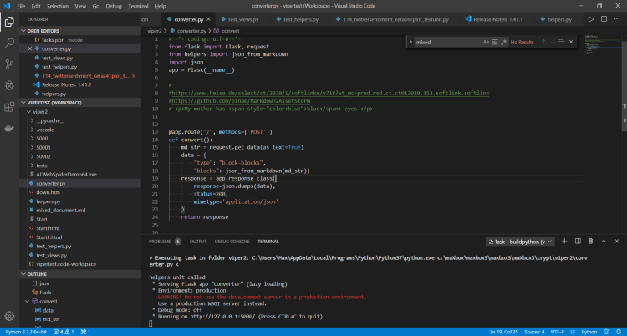627x336 pixels.
Task: Show the Output panel tab
Action: point(198,242)
